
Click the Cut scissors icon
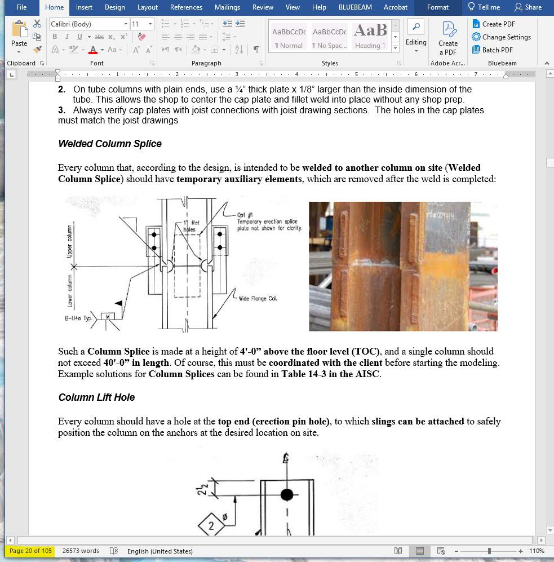click(x=37, y=24)
